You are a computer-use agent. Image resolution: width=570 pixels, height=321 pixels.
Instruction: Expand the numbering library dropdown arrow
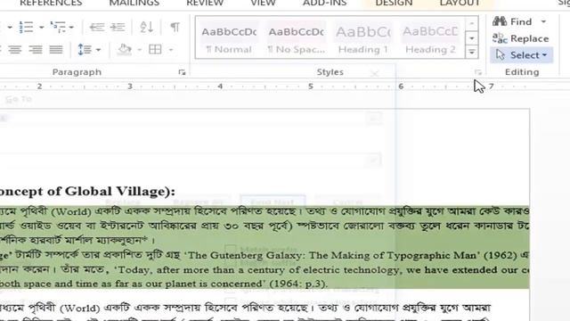tap(42, 28)
